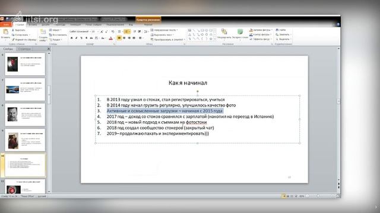
Task: Click the numbered list button
Action: click(x=127, y=31)
